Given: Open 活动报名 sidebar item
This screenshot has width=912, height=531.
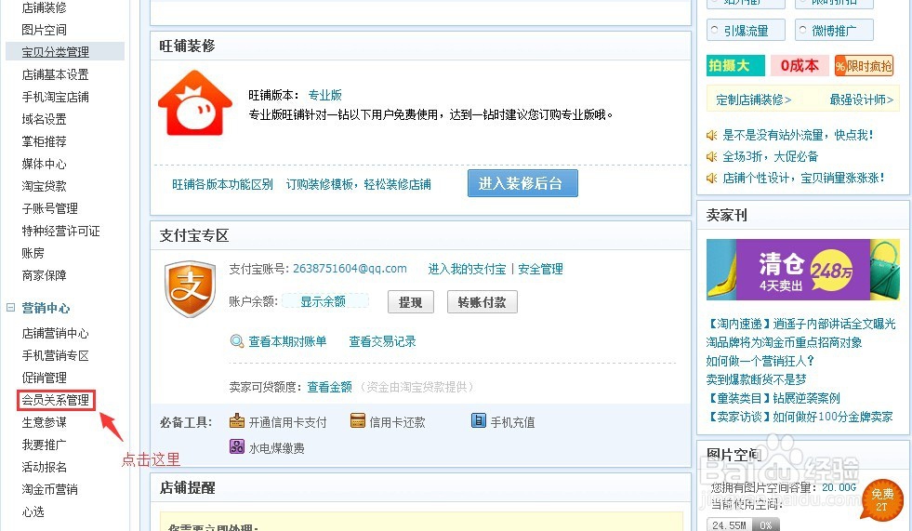Looking at the screenshot, I should coord(45,467).
